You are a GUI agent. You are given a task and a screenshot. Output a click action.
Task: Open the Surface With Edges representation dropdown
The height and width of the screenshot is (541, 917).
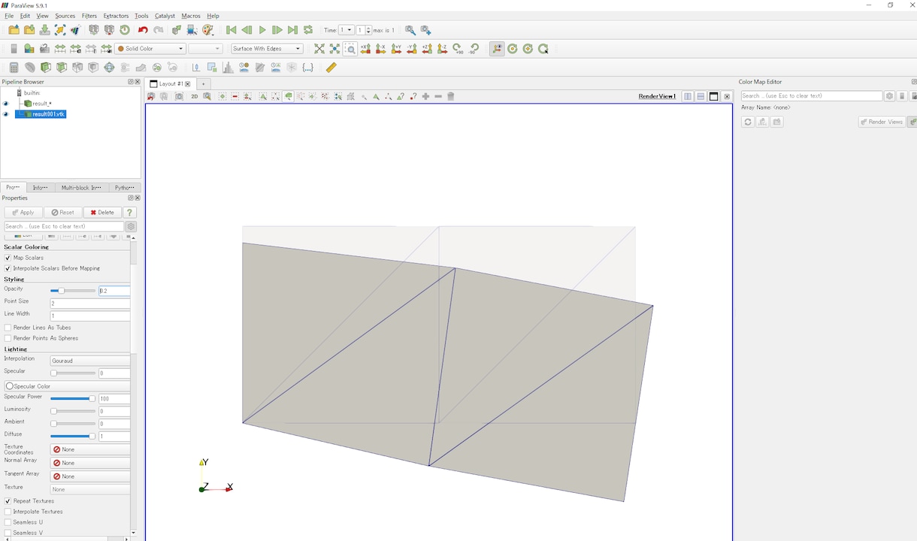pyautogui.click(x=267, y=49)
